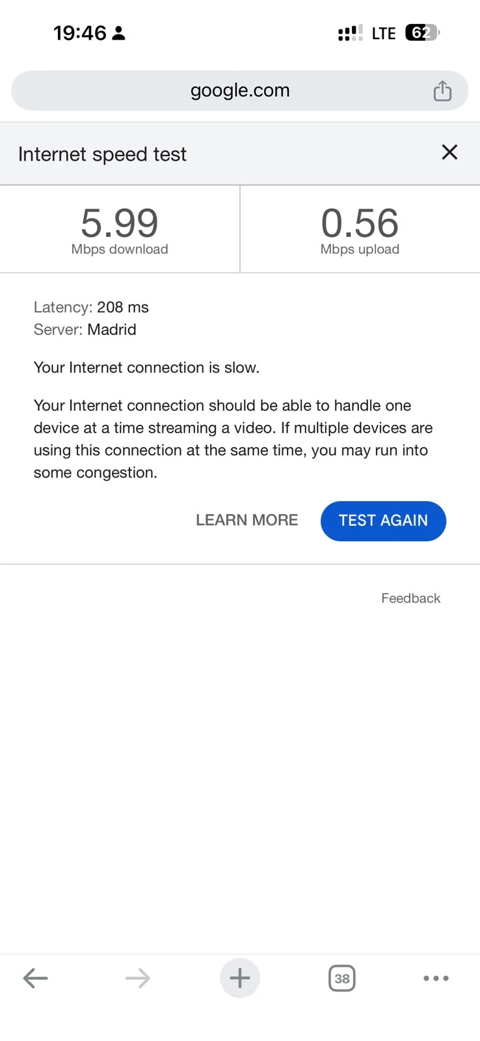Select the 0.56 Mbps upload result

coord(360,229)
